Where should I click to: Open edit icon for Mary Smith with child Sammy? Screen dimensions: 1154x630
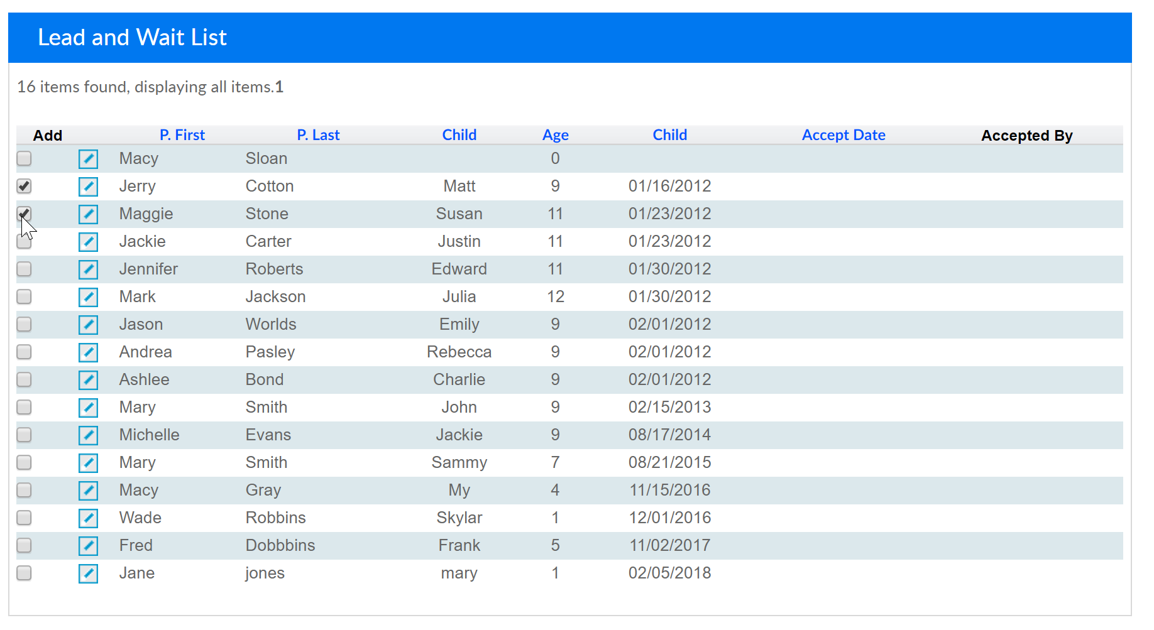coord(88,463)
